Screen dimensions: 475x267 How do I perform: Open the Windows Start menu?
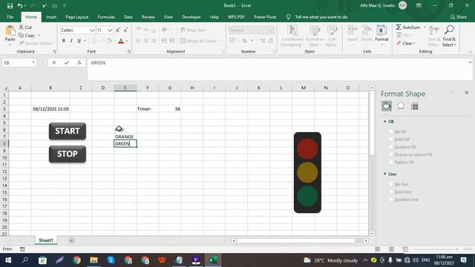[8, 260]
